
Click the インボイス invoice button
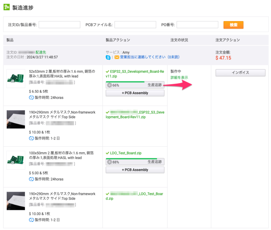240,73
